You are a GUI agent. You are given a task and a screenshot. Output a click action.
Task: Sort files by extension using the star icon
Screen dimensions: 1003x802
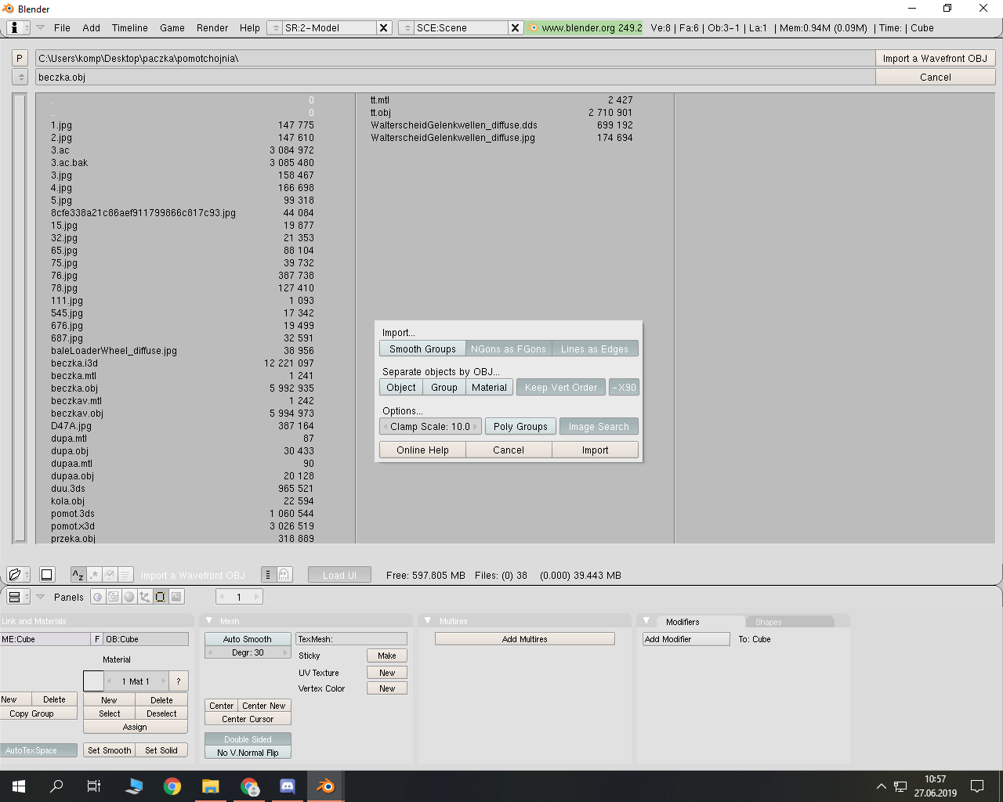tap(94, 575)
